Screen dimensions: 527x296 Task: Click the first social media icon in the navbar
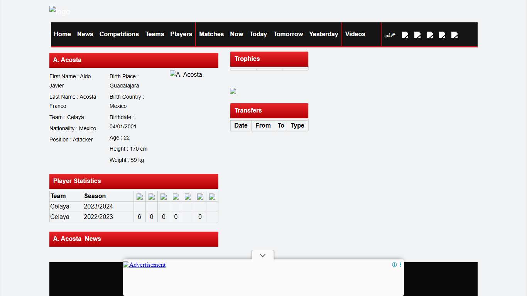point(405,35)
